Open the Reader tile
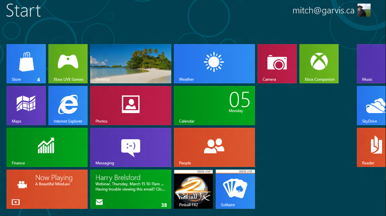 (371, 147)
